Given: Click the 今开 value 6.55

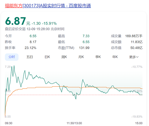Looking at the screenshot, I should pyautogui.click(x=33, y=36).
